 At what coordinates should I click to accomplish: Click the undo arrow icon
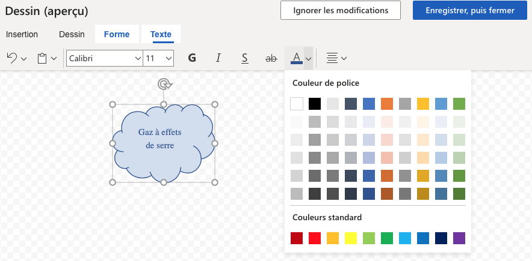point(12,58)
